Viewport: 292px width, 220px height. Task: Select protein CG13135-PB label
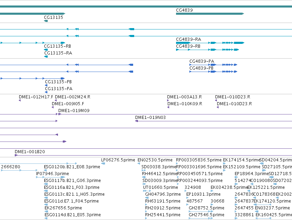click(x=58, y=82)
